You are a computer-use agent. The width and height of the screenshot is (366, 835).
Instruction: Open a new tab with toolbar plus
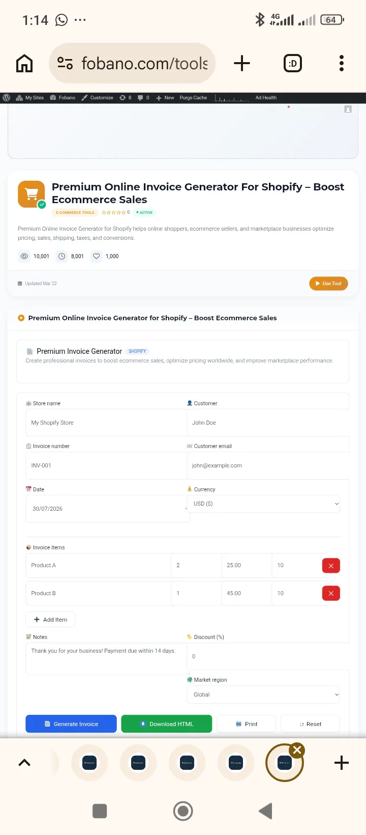click(x=242, y=63)
